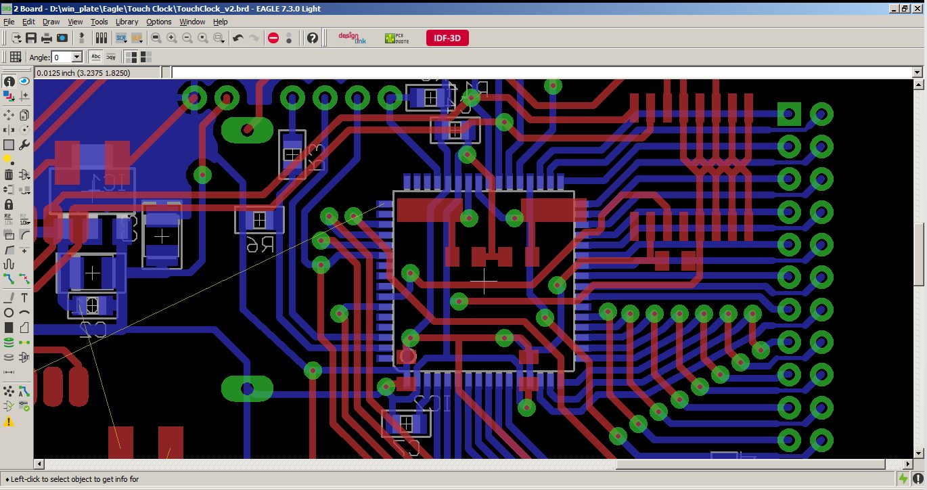Click the vertical scrollbar thumb
The width and height of the screenshot is (927, 490).
(918, 254)
